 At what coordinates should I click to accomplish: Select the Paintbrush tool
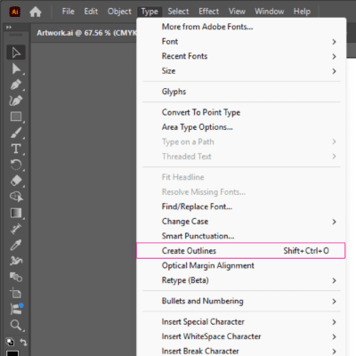click(x=16, y=133)
